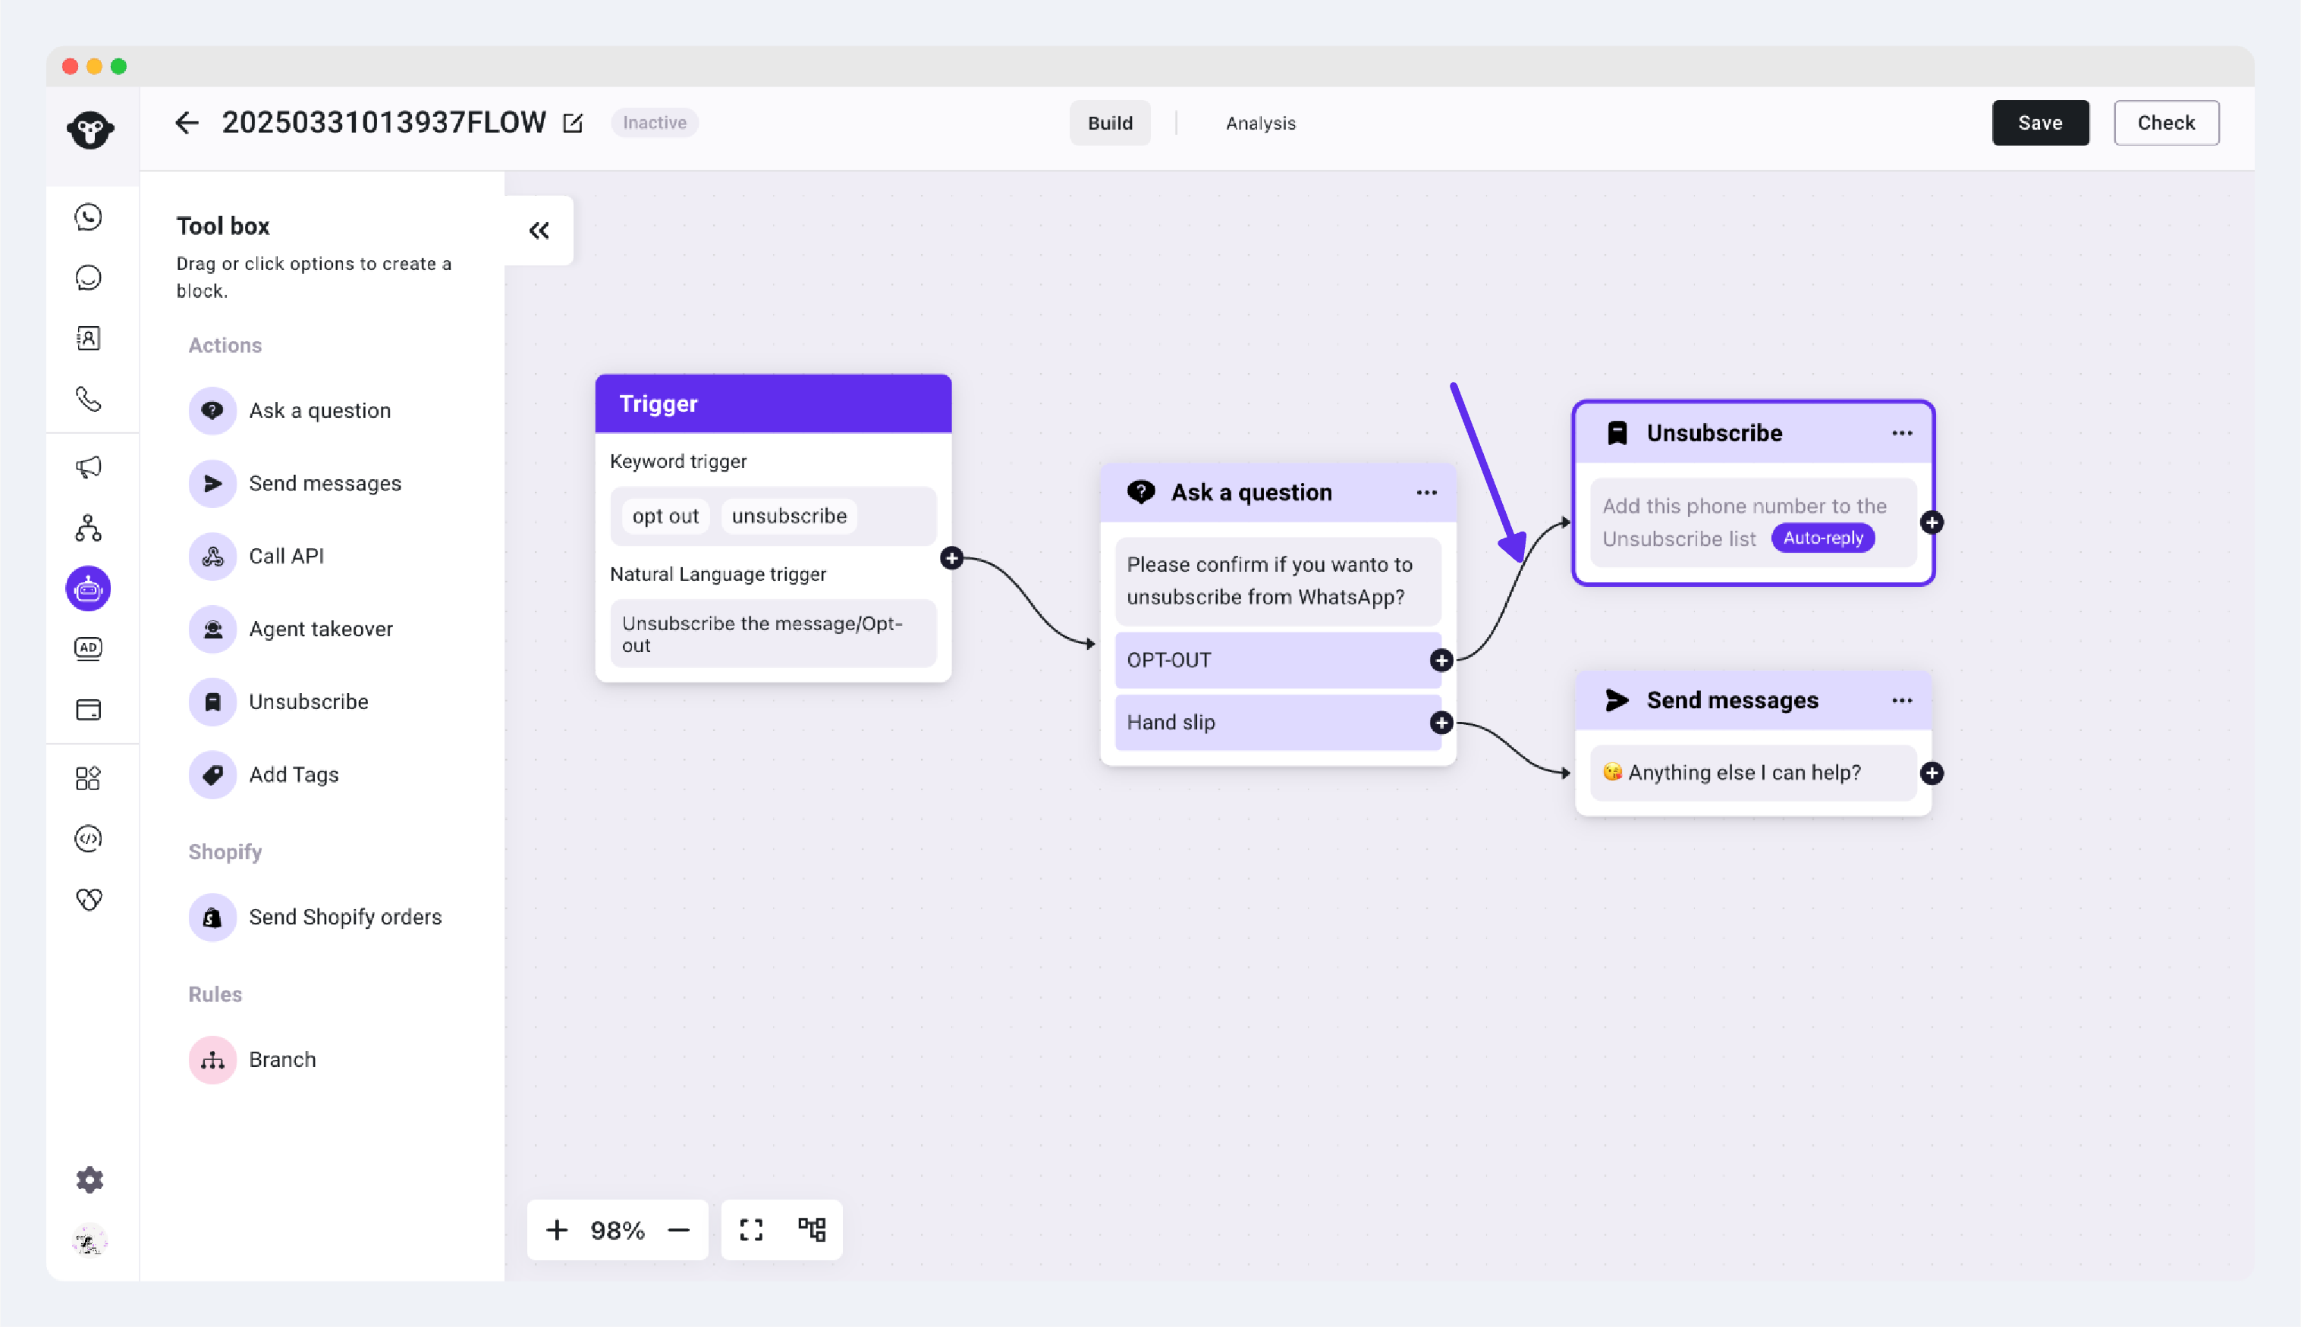The image size is (2301, 1327).
Task: Open the Unsubscribe block three-dot menu
Action: point(1902,433)
